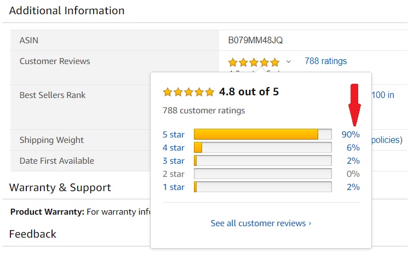Select the 5 star filter link
The height and width of the screenshot is (253, 413).
point(173,135)
